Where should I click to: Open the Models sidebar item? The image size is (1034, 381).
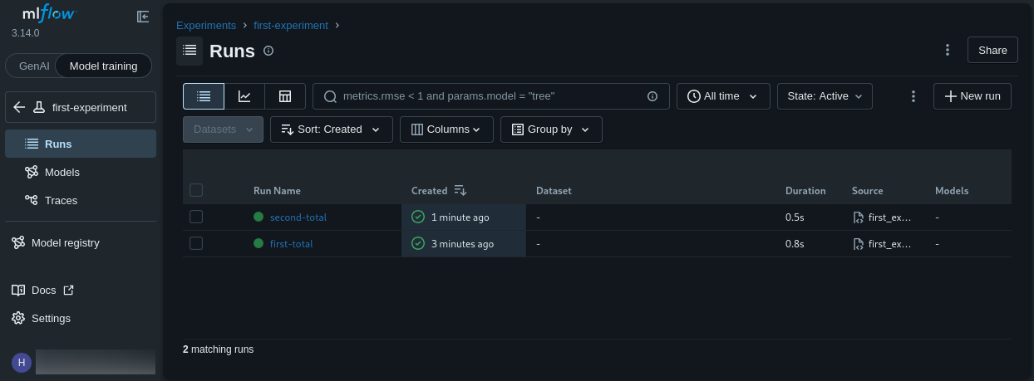(x=81, y=172)
